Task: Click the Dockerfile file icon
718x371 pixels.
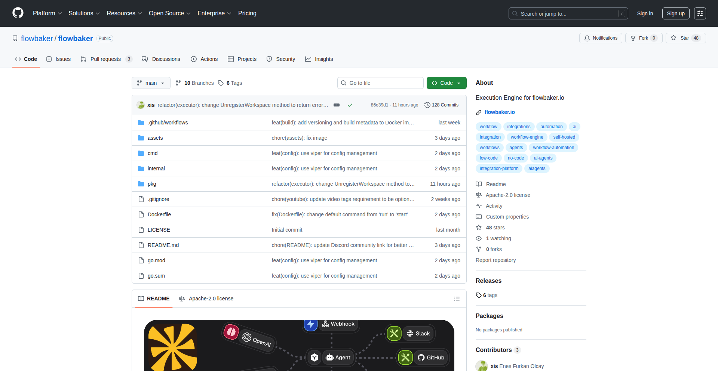Action: pyautogui.click(x=141, y=214)
